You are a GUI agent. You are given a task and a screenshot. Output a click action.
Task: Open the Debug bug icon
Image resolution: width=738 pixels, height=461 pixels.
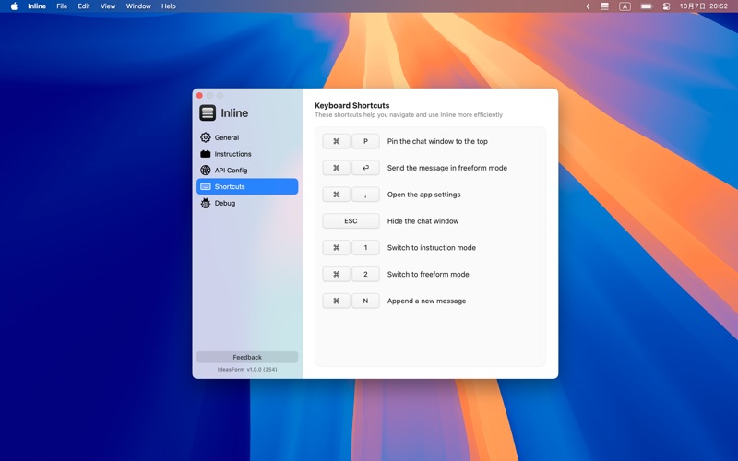coord(205,204)
